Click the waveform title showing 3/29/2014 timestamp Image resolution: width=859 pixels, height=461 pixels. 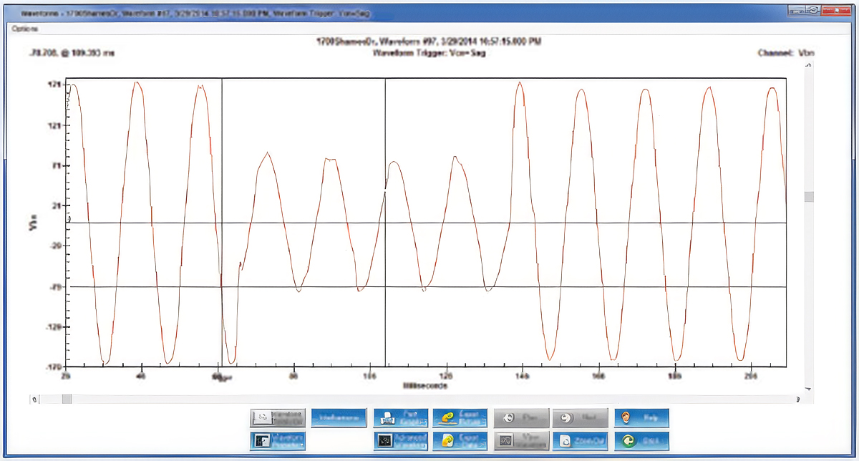click(x=428, y=42)
